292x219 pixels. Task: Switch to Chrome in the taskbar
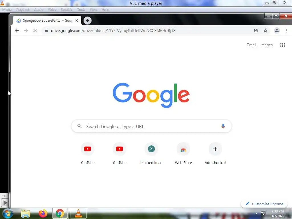tap(60, 213)
